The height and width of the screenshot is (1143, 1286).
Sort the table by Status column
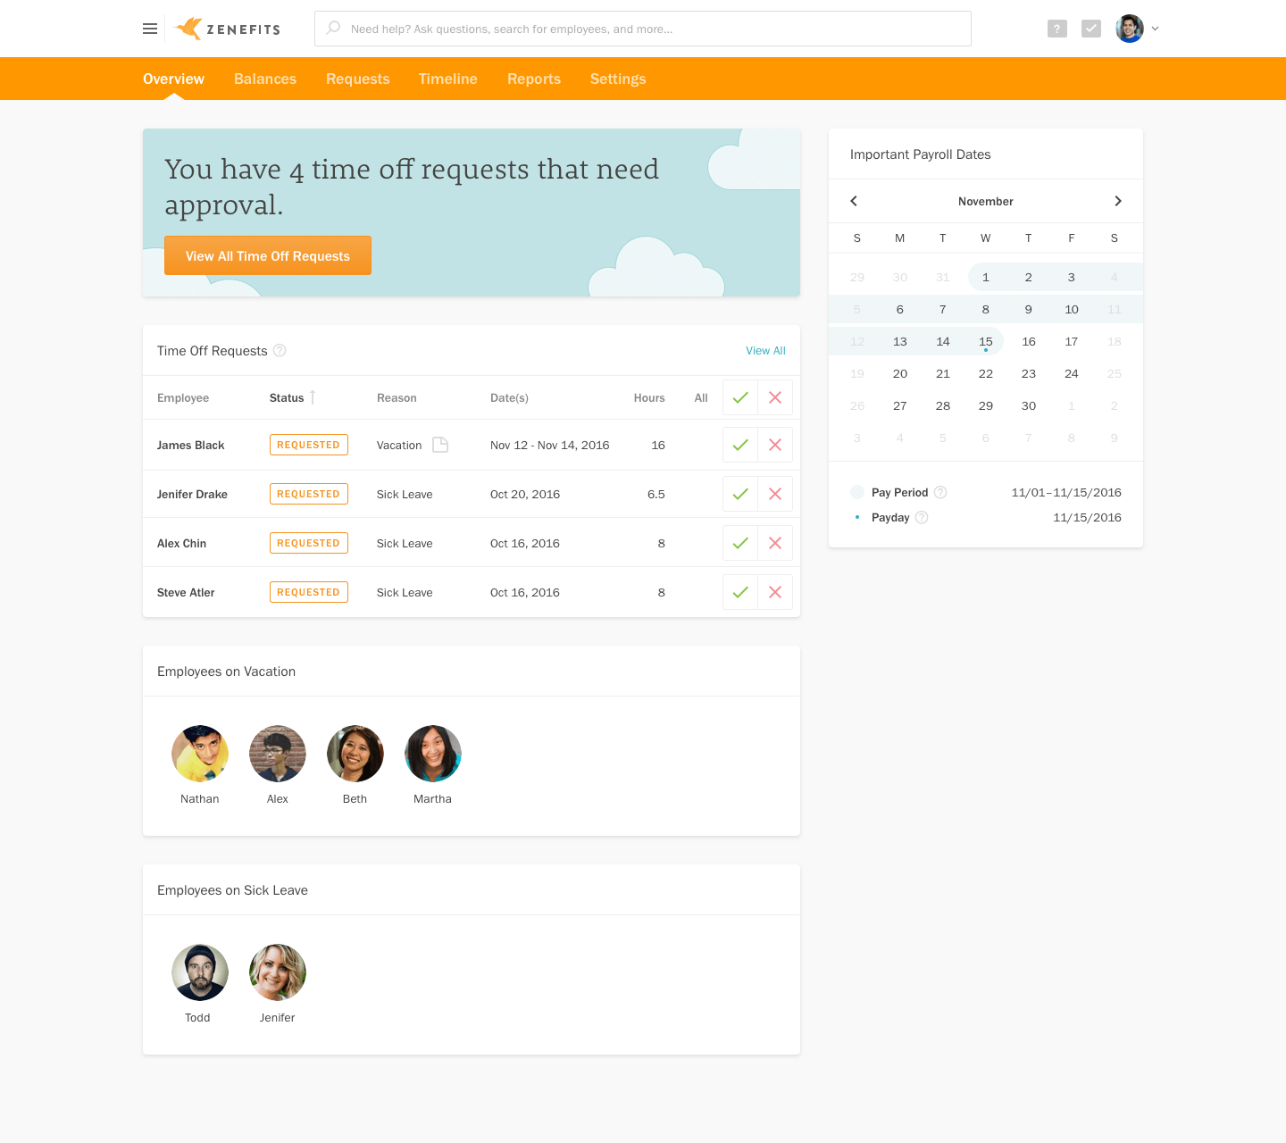click(x=288, y=398)
